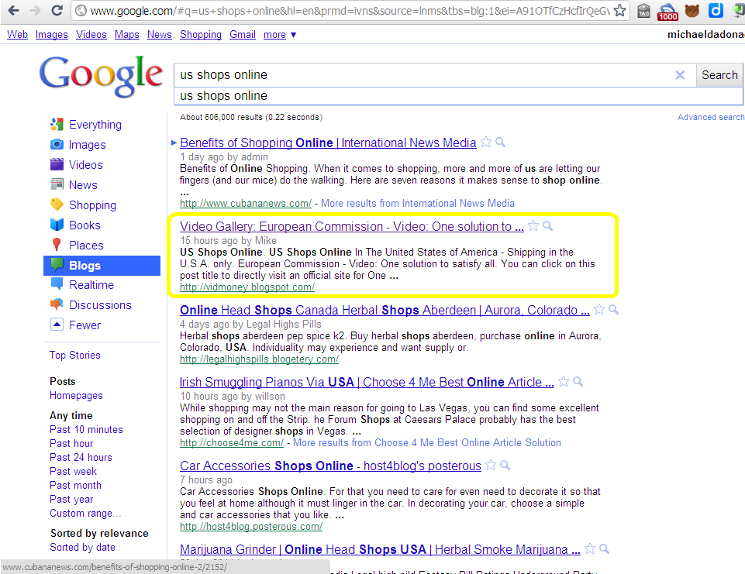Click in the browser address bar

349,10
